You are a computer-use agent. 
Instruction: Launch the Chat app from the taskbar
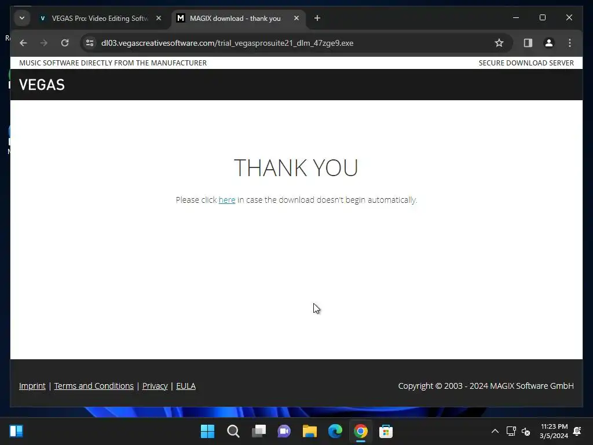pyautogui.click(x=284, y=431)
